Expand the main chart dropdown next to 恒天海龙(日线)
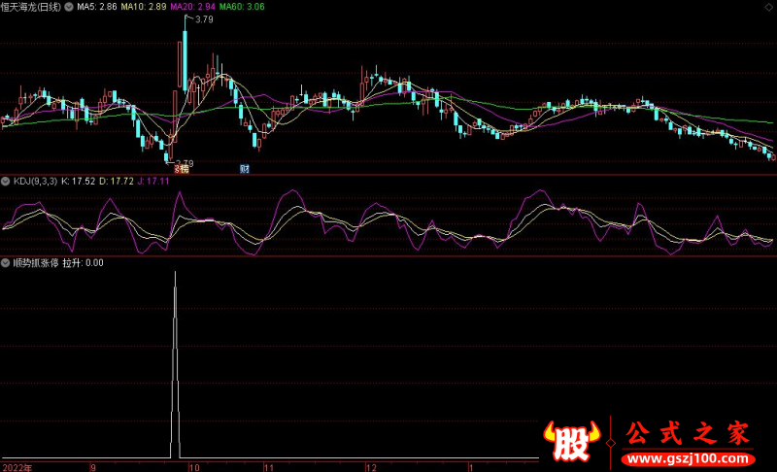The image size is (777, 472). click(x=67, y=7)
